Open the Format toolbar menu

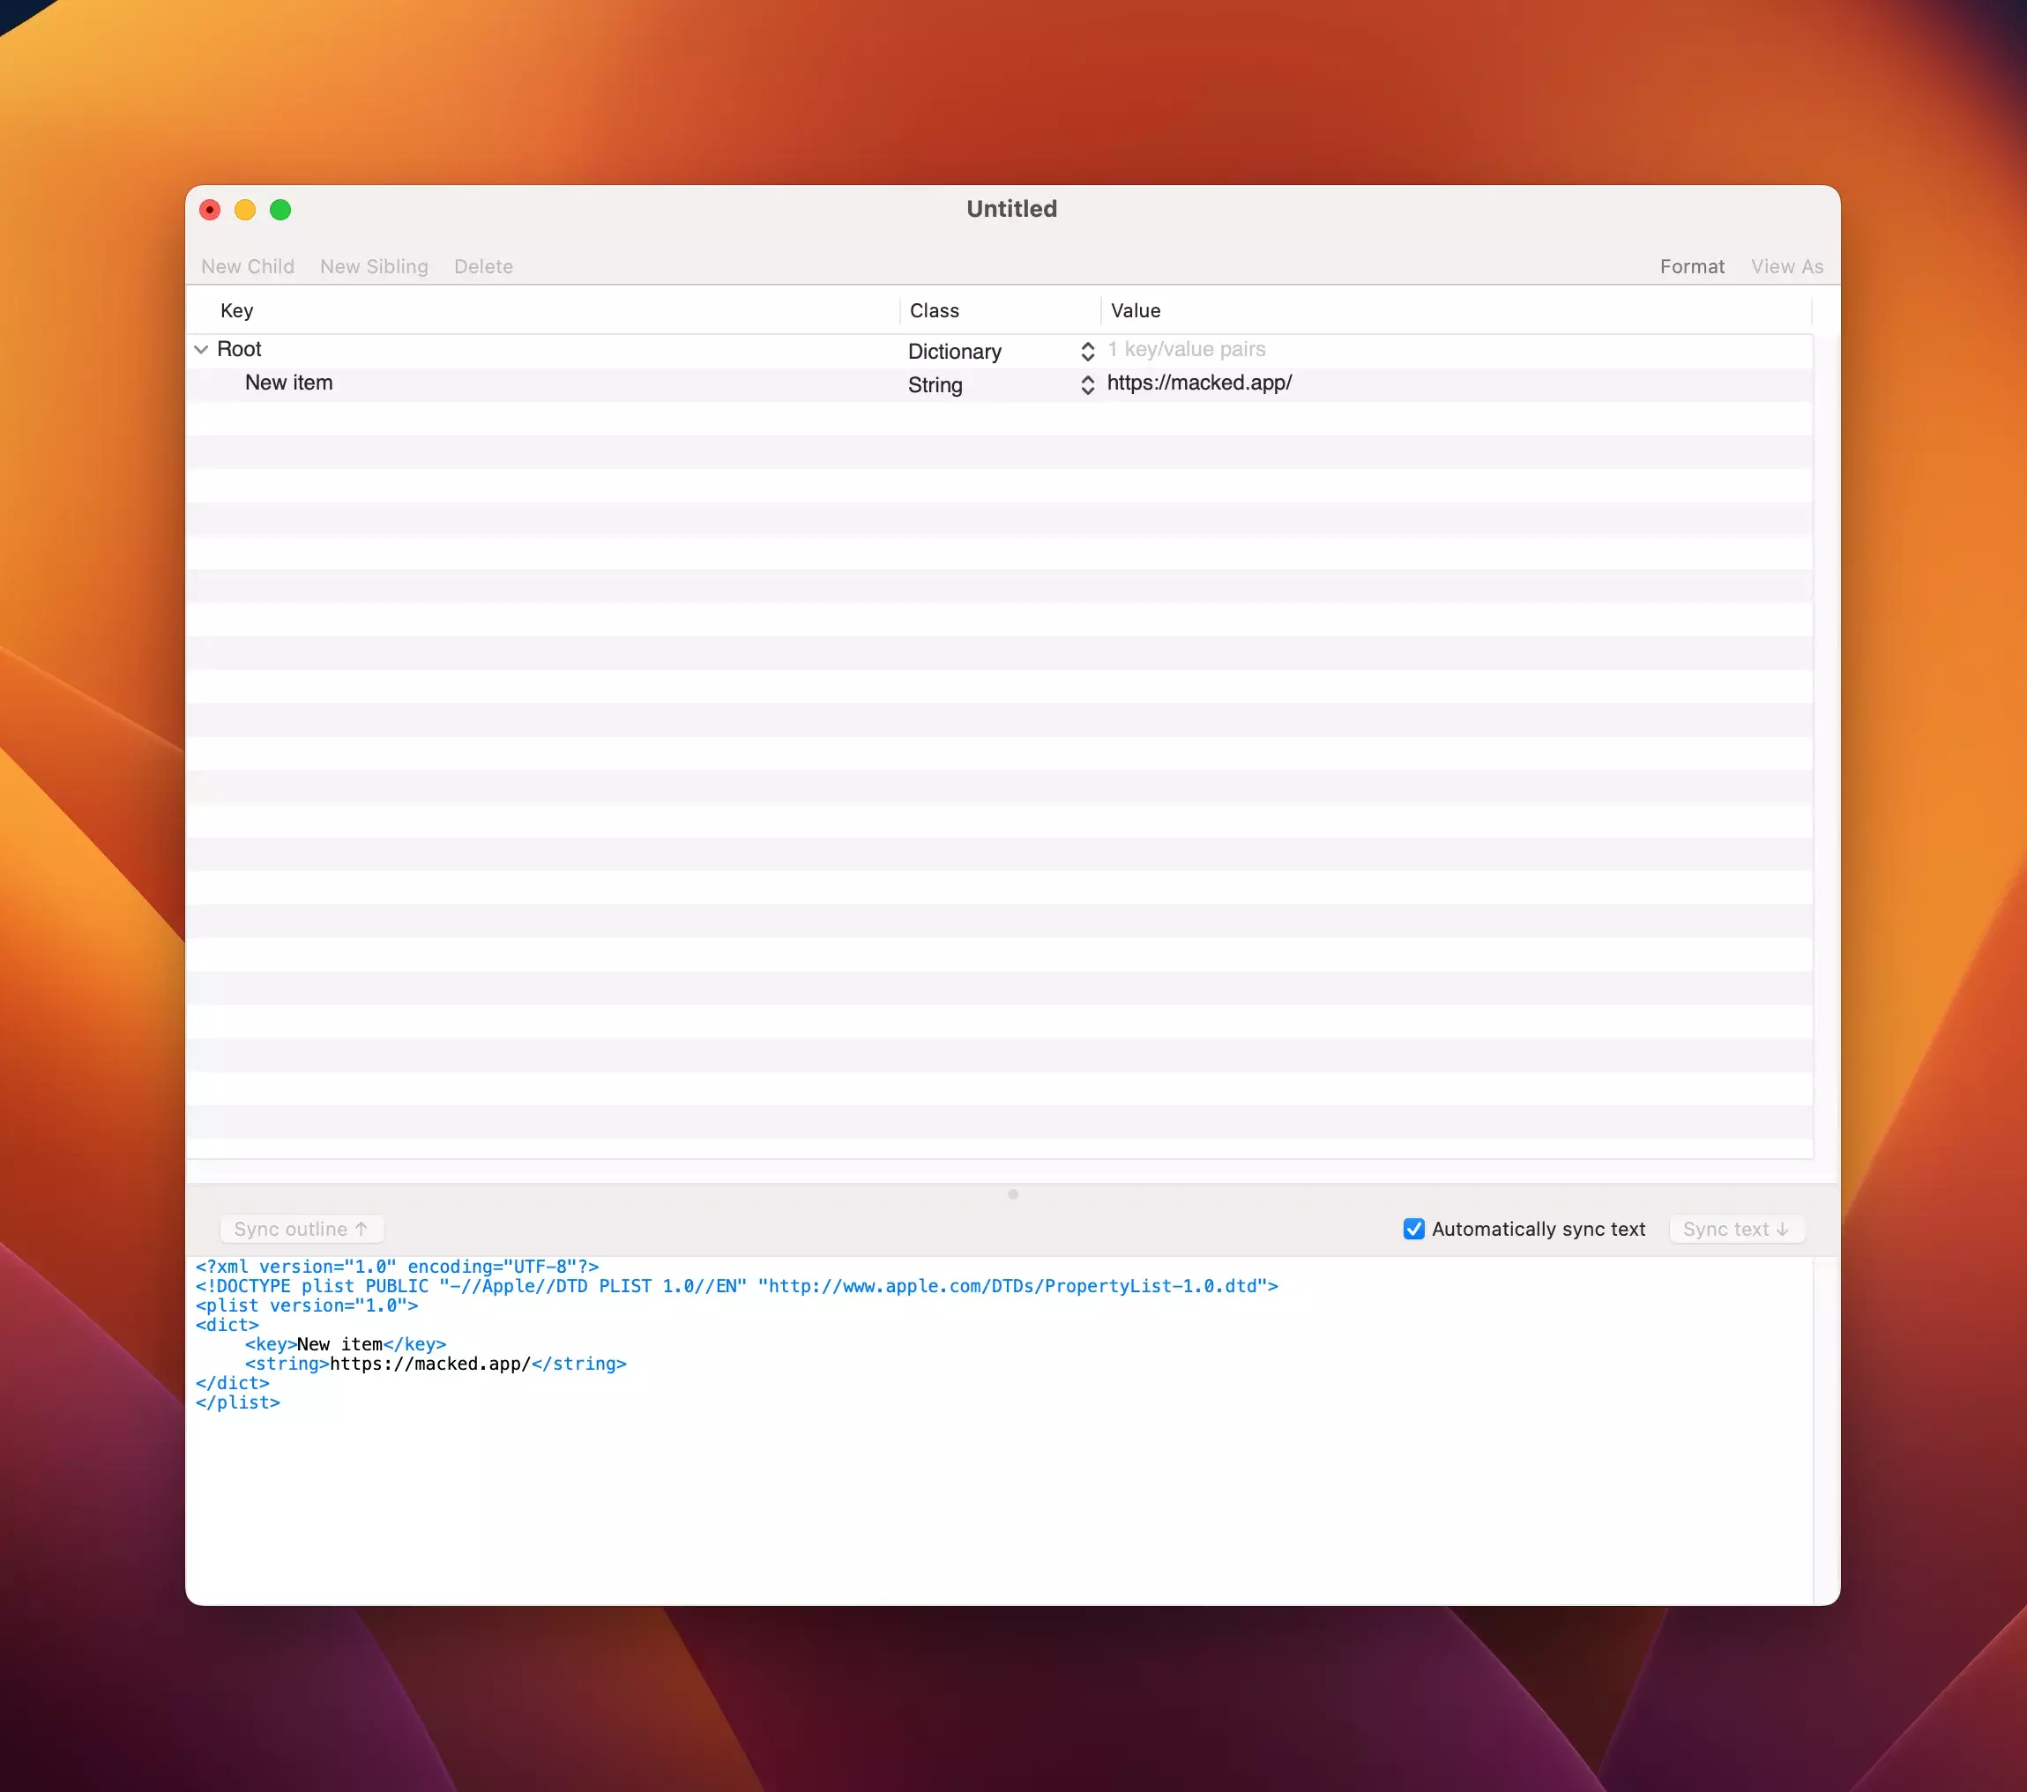coord(1692,266)
